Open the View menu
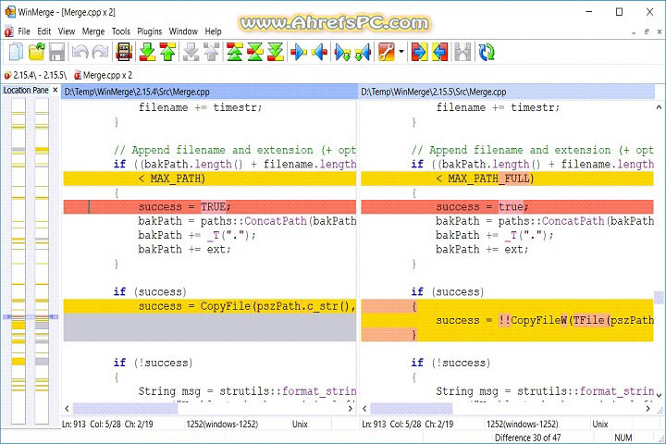Screen dimensions: 666x444 click(67, 31)
